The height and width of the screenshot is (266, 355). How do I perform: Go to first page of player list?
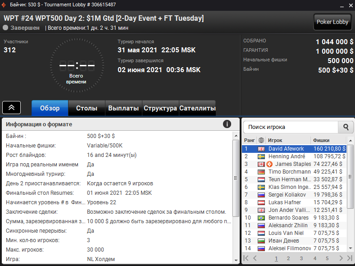coord(246,258)
